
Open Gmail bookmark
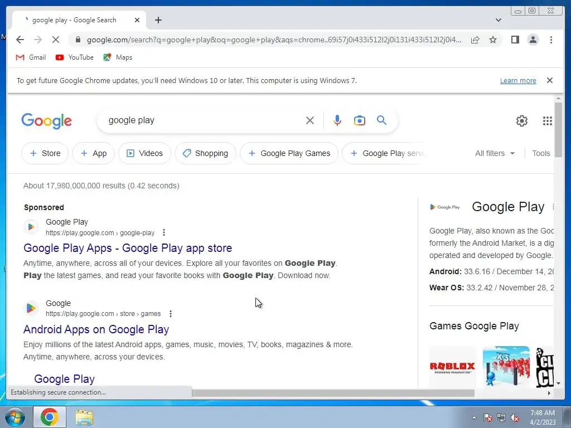(x=31, y=57)
